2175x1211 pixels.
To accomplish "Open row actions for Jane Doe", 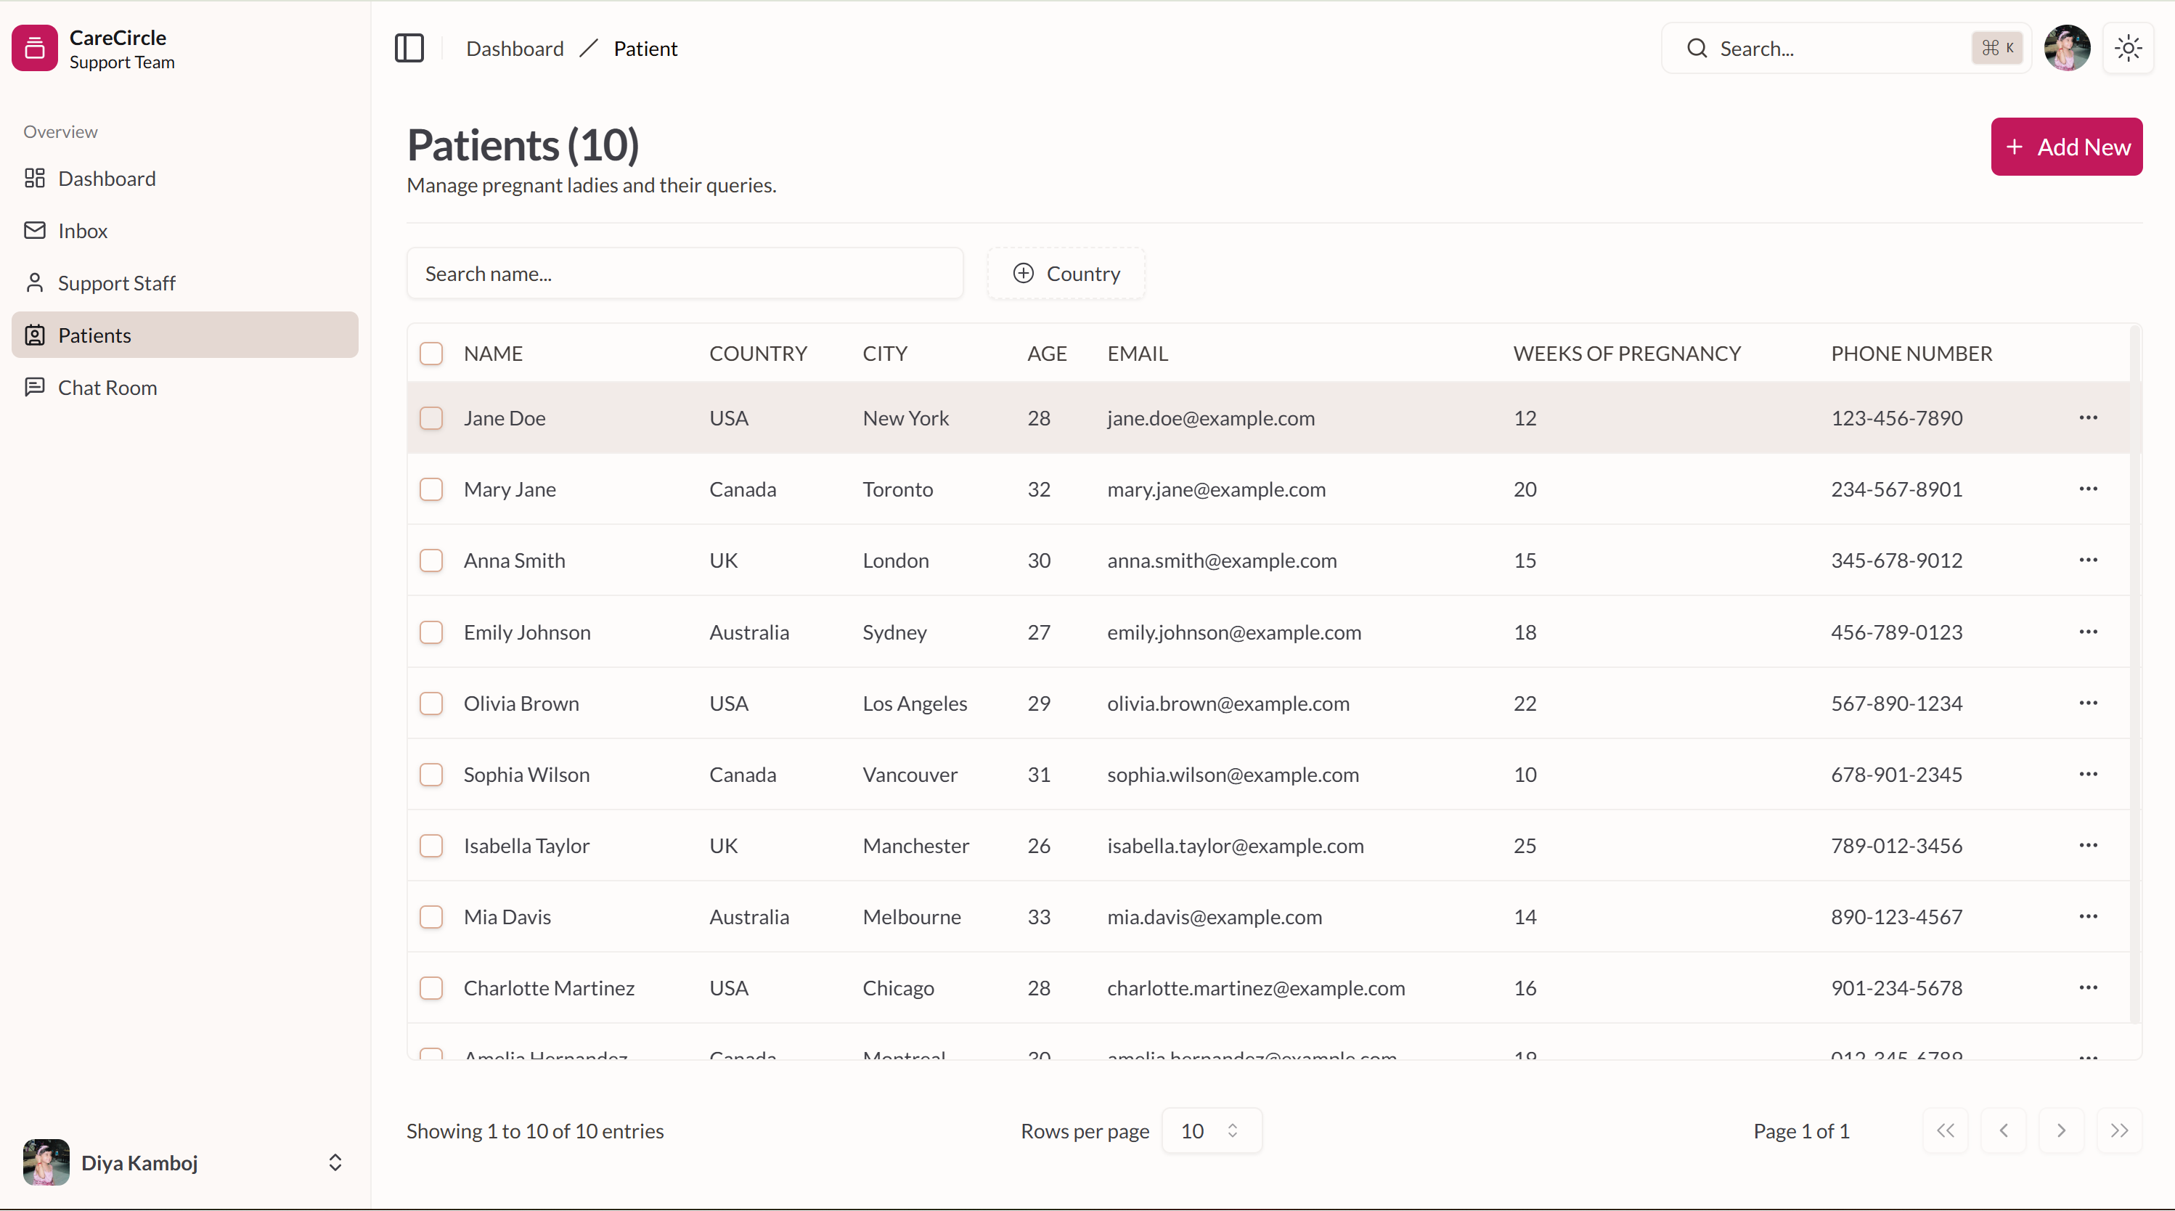I will point(2088,418).
